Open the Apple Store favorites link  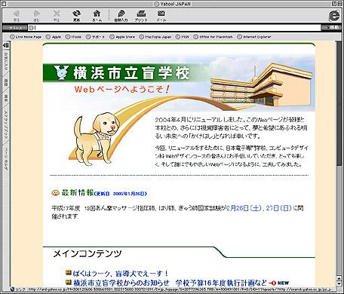click(122, 37)
